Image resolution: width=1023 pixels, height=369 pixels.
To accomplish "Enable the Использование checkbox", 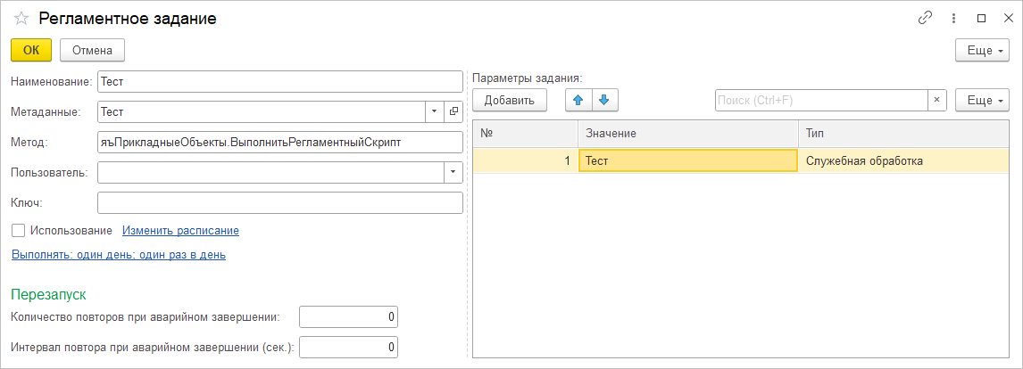I will 18,230.
